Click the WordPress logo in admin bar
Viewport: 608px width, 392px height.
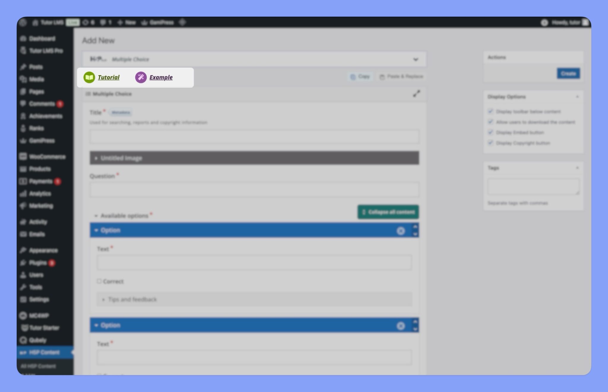pyautogui.click(x=23, y=23)
